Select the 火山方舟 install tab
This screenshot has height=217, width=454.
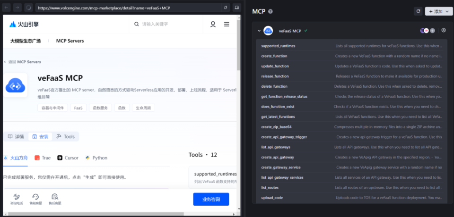pyautogui.click(x=15, y=158)
